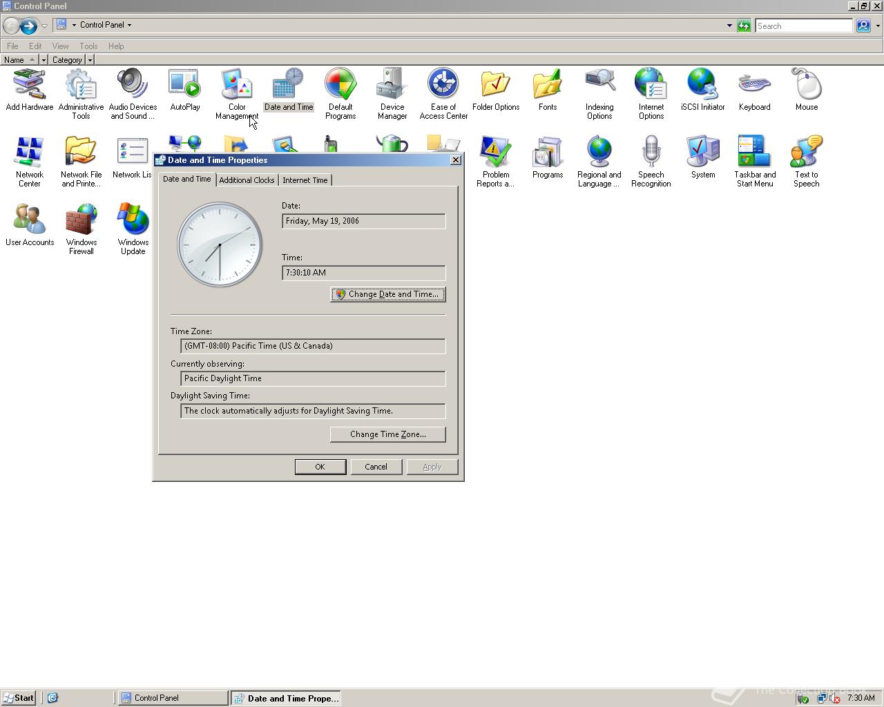Open Audio Devices and Sound icon
This screenshot has height=707, width=884.
pos(133,94)
